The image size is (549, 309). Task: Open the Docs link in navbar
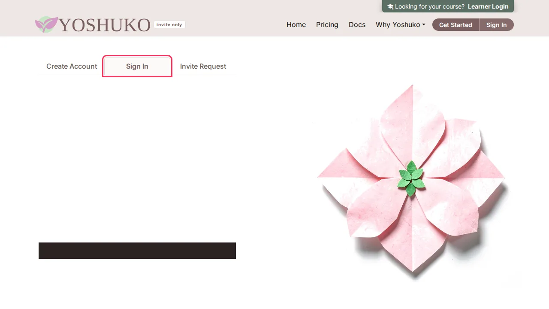coord(357,24)
